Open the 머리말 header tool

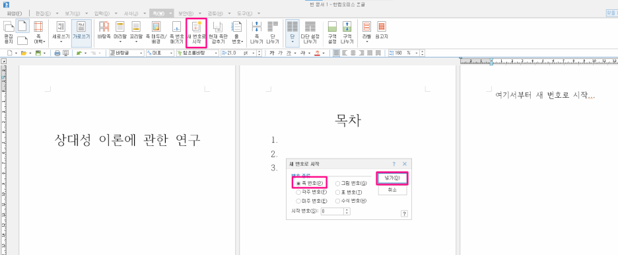pyautogui.click(x=120, y=32)
